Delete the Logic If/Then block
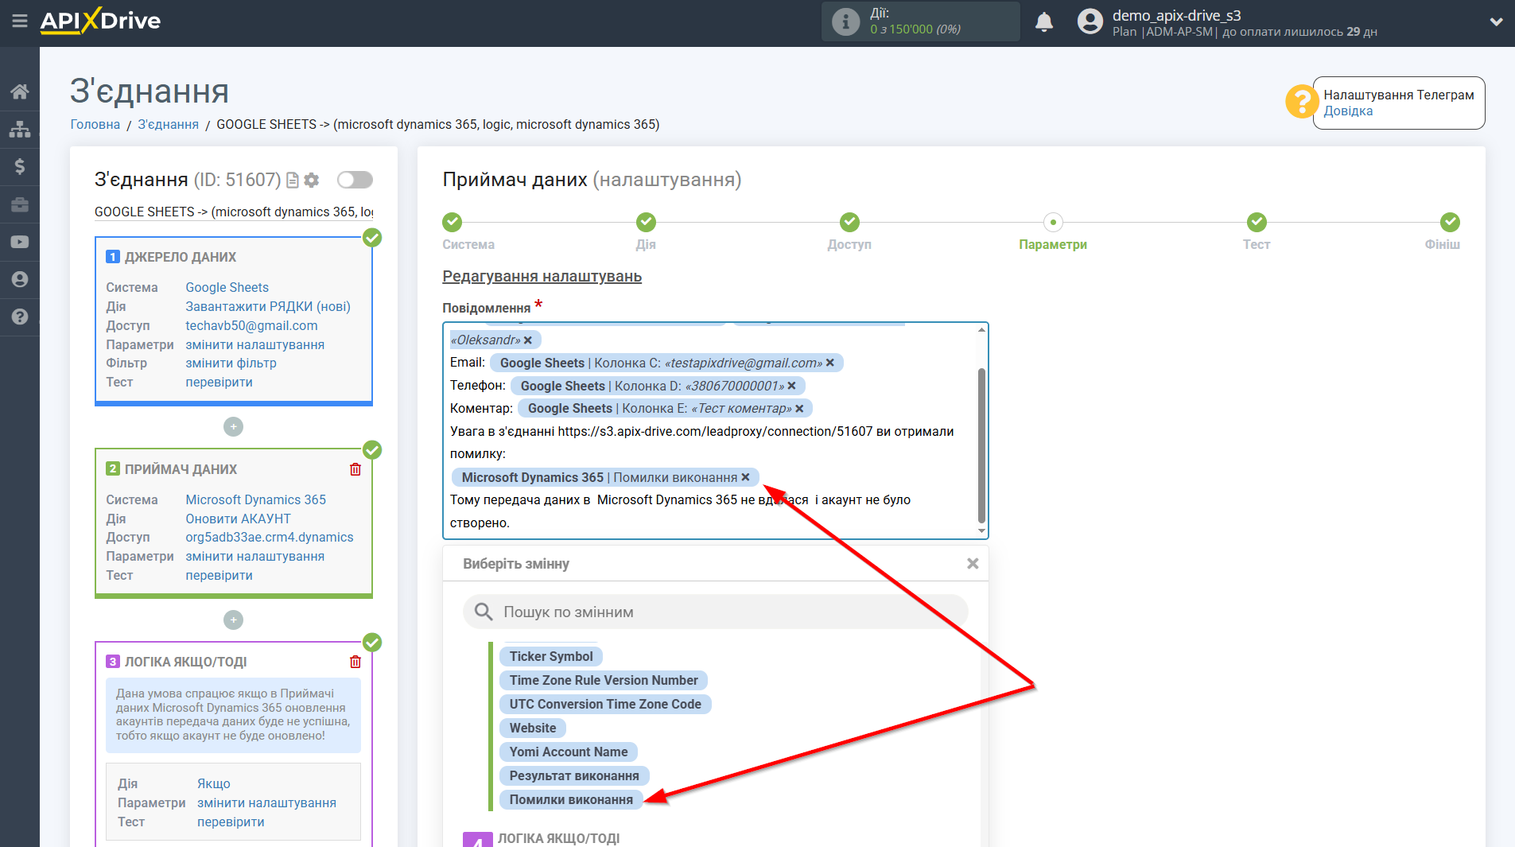 [x=355, y=662]
